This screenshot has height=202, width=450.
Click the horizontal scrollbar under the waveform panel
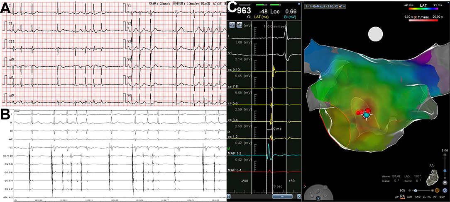[264, 198]
